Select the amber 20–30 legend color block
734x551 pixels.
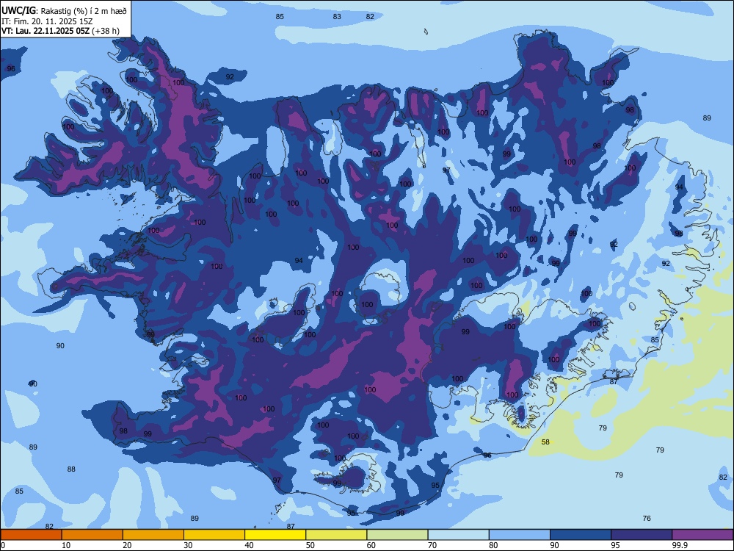153,535
